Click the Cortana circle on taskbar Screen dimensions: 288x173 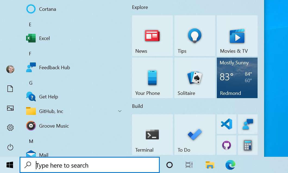169,165
